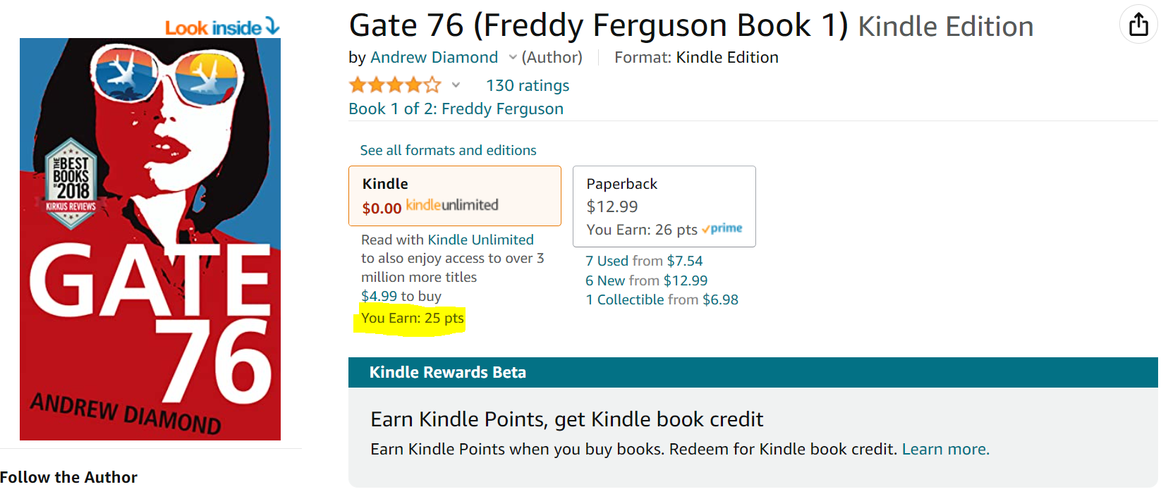Open the star ratings breakdown chevron

456,85
